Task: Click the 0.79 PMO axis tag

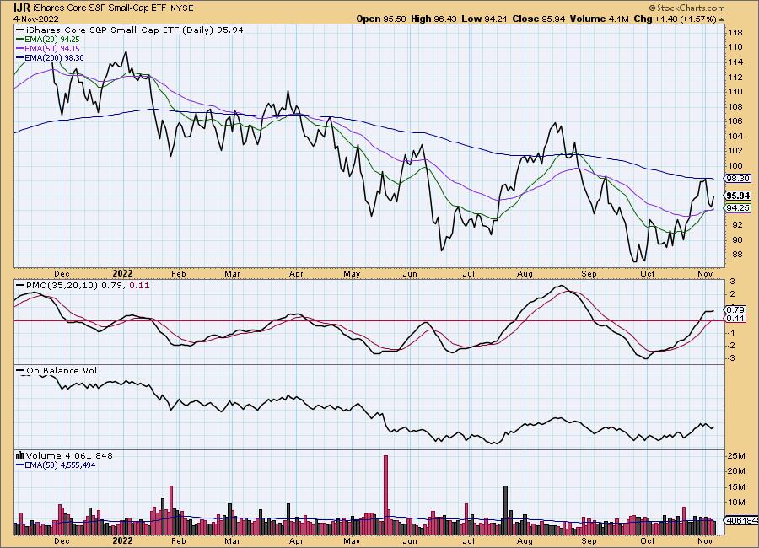Action: pos(735,309)
